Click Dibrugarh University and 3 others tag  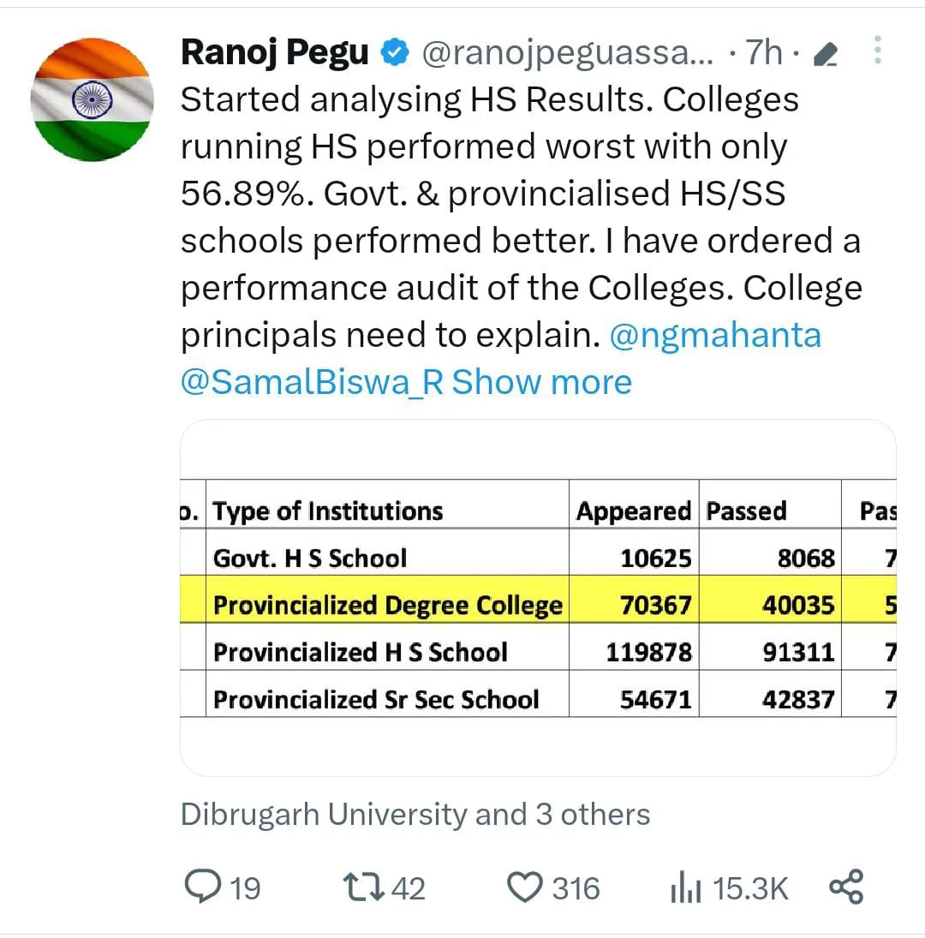click(x=415, y=815)
